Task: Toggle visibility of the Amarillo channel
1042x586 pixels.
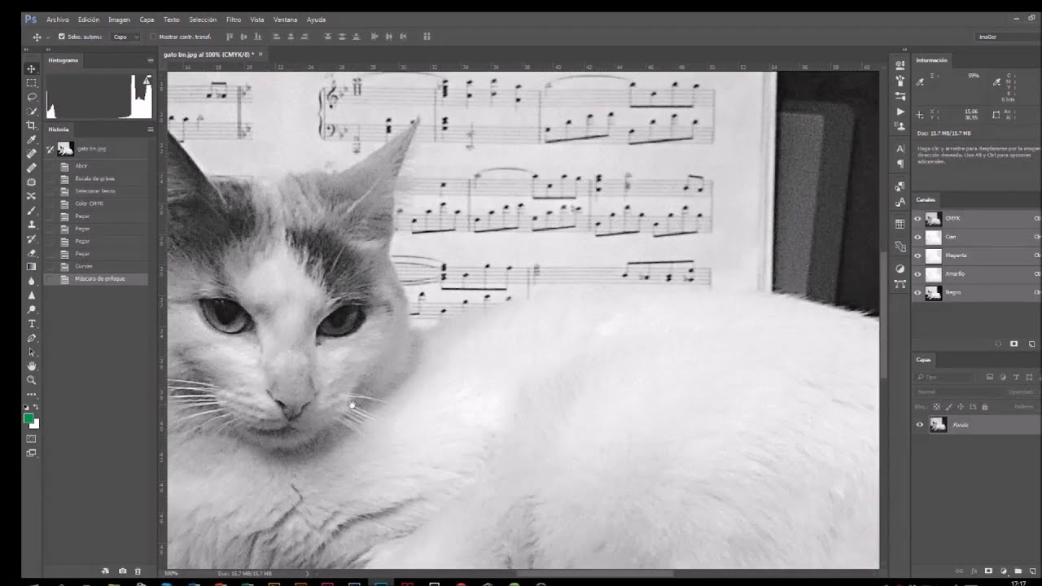Action: pos(917,274)
